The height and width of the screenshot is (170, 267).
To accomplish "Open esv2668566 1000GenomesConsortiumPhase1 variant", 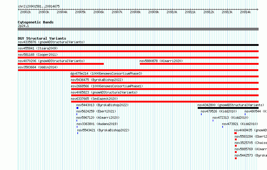I will [x=107, y=86].
